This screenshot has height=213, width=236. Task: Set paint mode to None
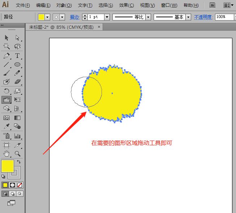(x=20, y=185)
